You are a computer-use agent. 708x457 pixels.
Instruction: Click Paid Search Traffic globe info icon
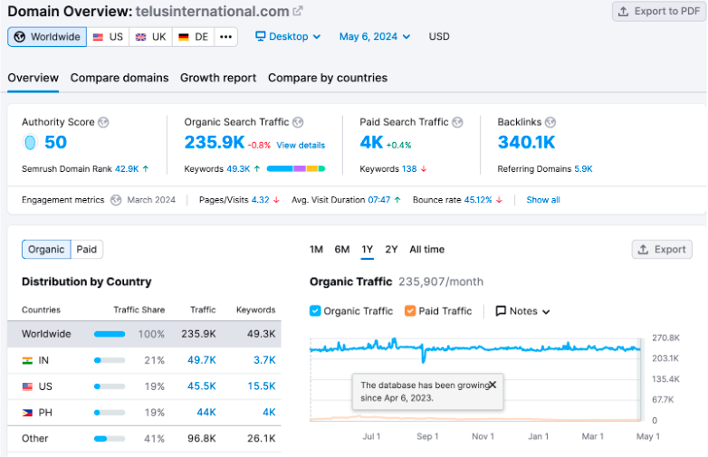point(457,122)
